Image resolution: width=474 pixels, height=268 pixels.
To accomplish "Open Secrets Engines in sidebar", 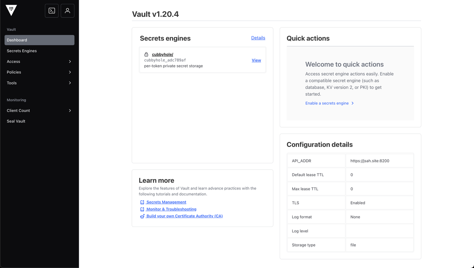I will [x=22, y=51].
